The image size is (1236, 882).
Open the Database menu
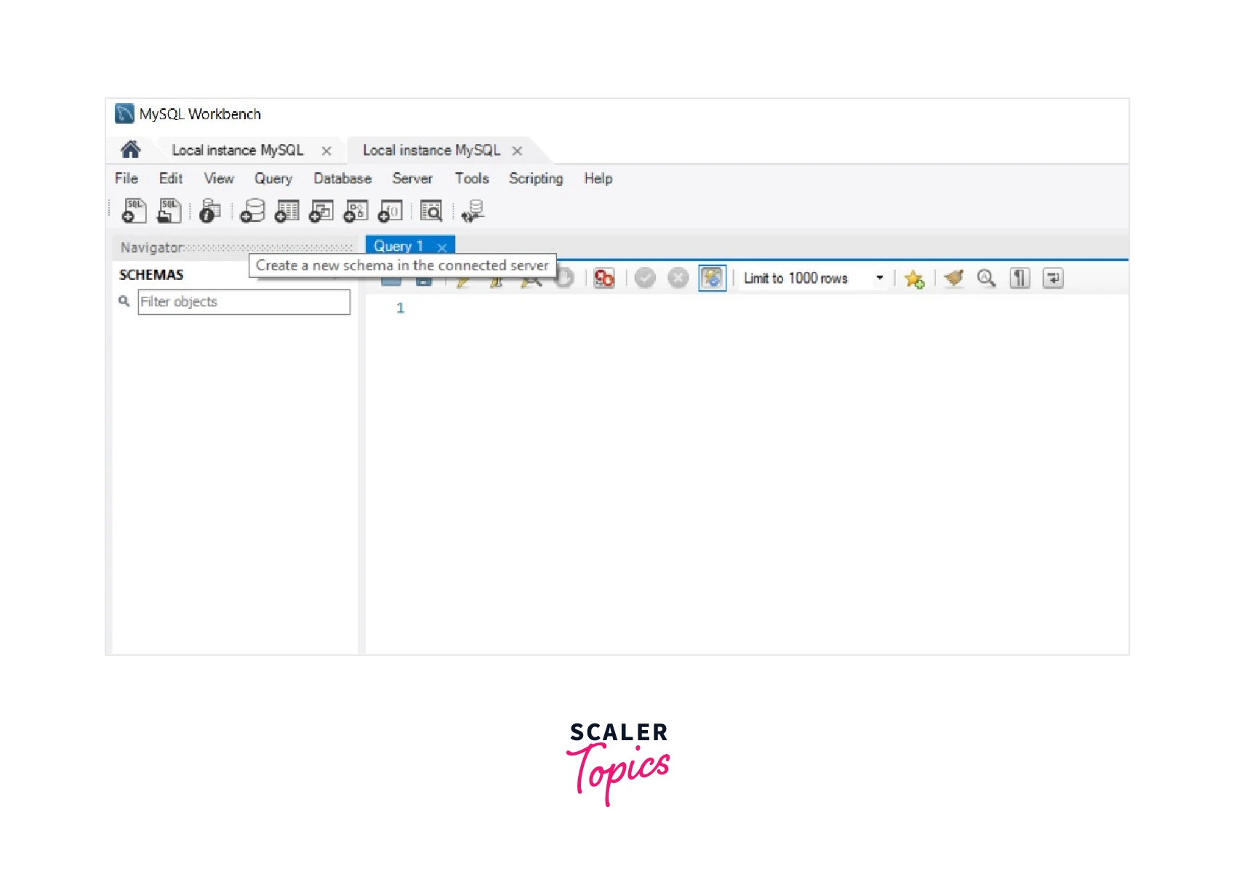[x=342, y=179]
